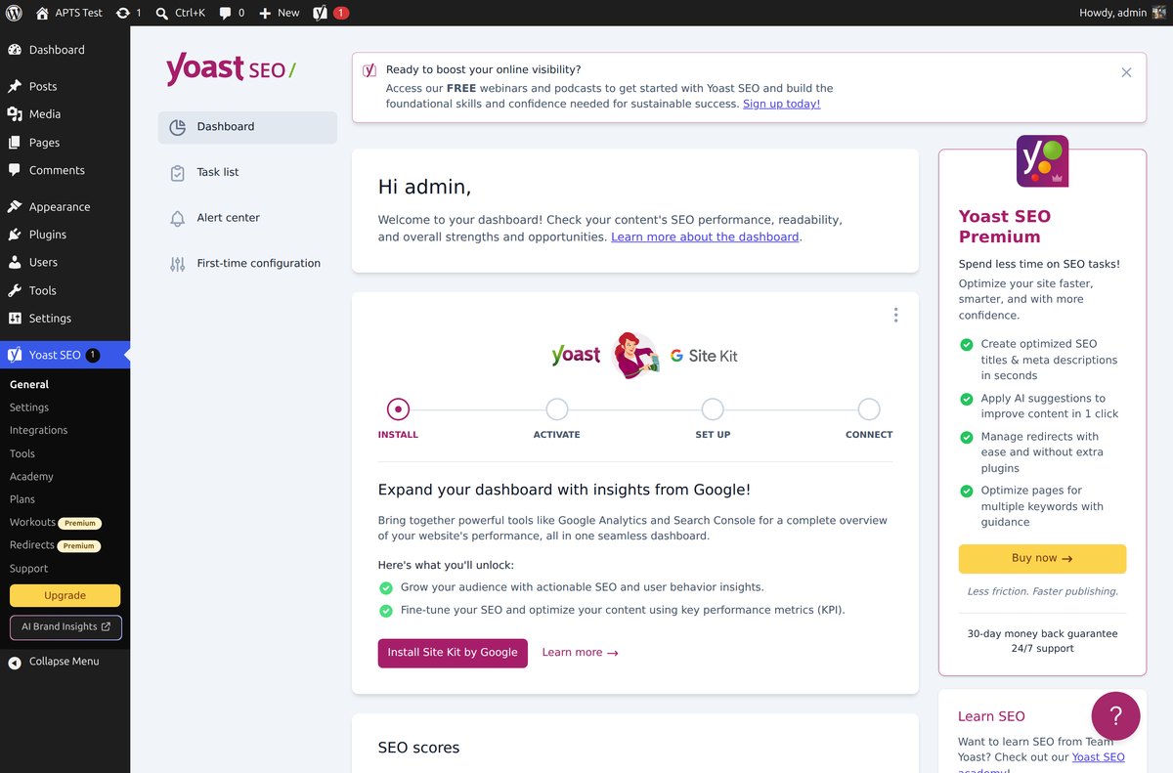Image resolution: width=1173 pixels, height=773 pixels.
Task: Open Users in the admin sidebar
Action: (x=65, y=263)
